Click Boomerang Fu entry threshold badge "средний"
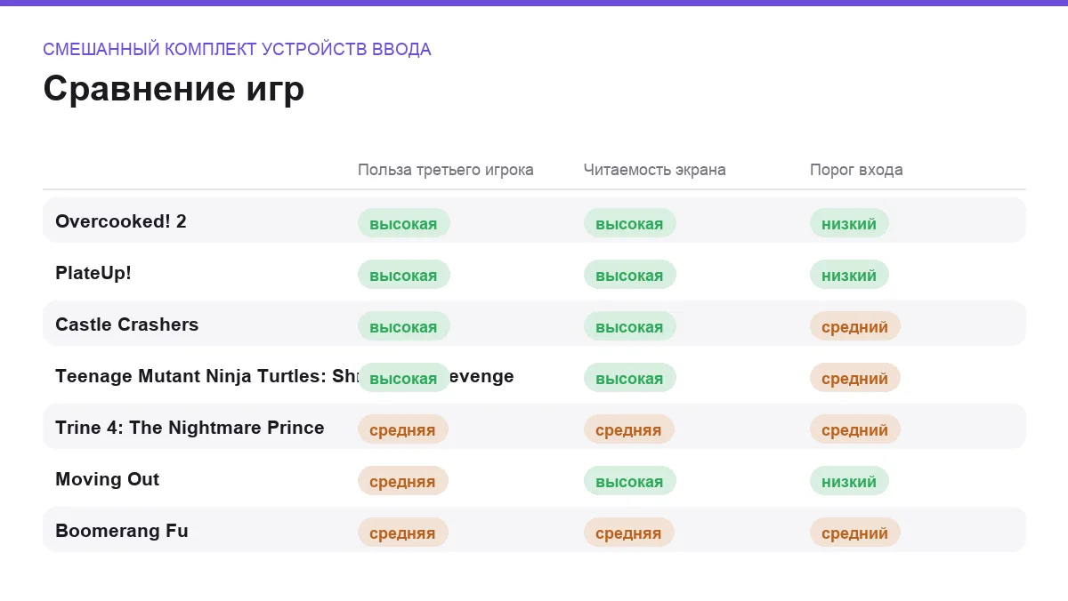Screen dimensions: 1068x601 (x=855, y=533)
